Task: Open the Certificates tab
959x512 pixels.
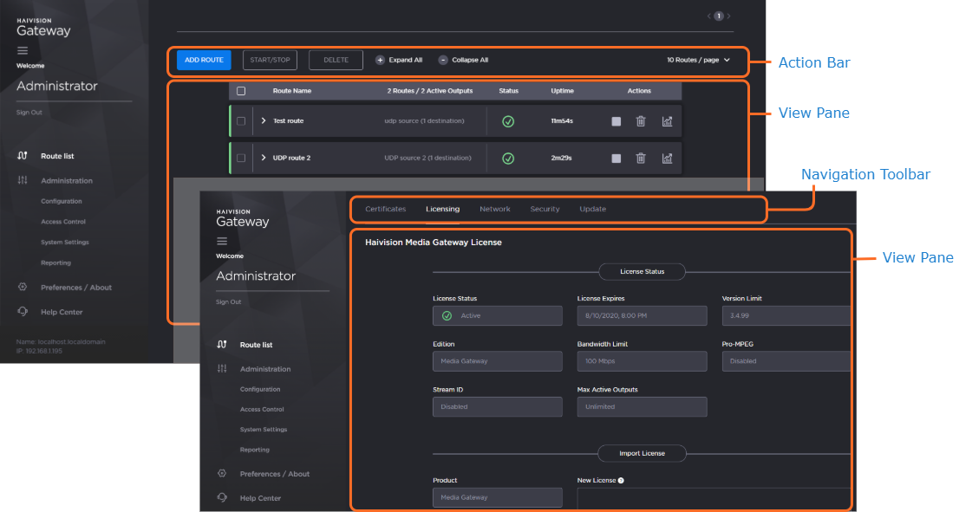Action: click(385, 209)
